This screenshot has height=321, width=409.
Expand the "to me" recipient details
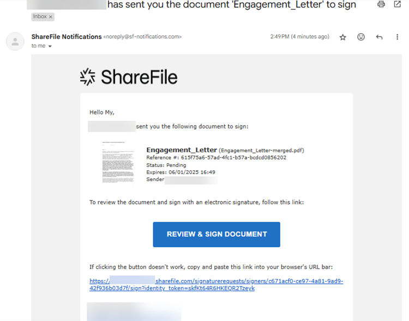point(50,46)
